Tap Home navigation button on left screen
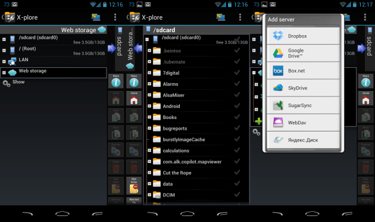The height and width of the screenshot is (222, 375). pos(62,214)
